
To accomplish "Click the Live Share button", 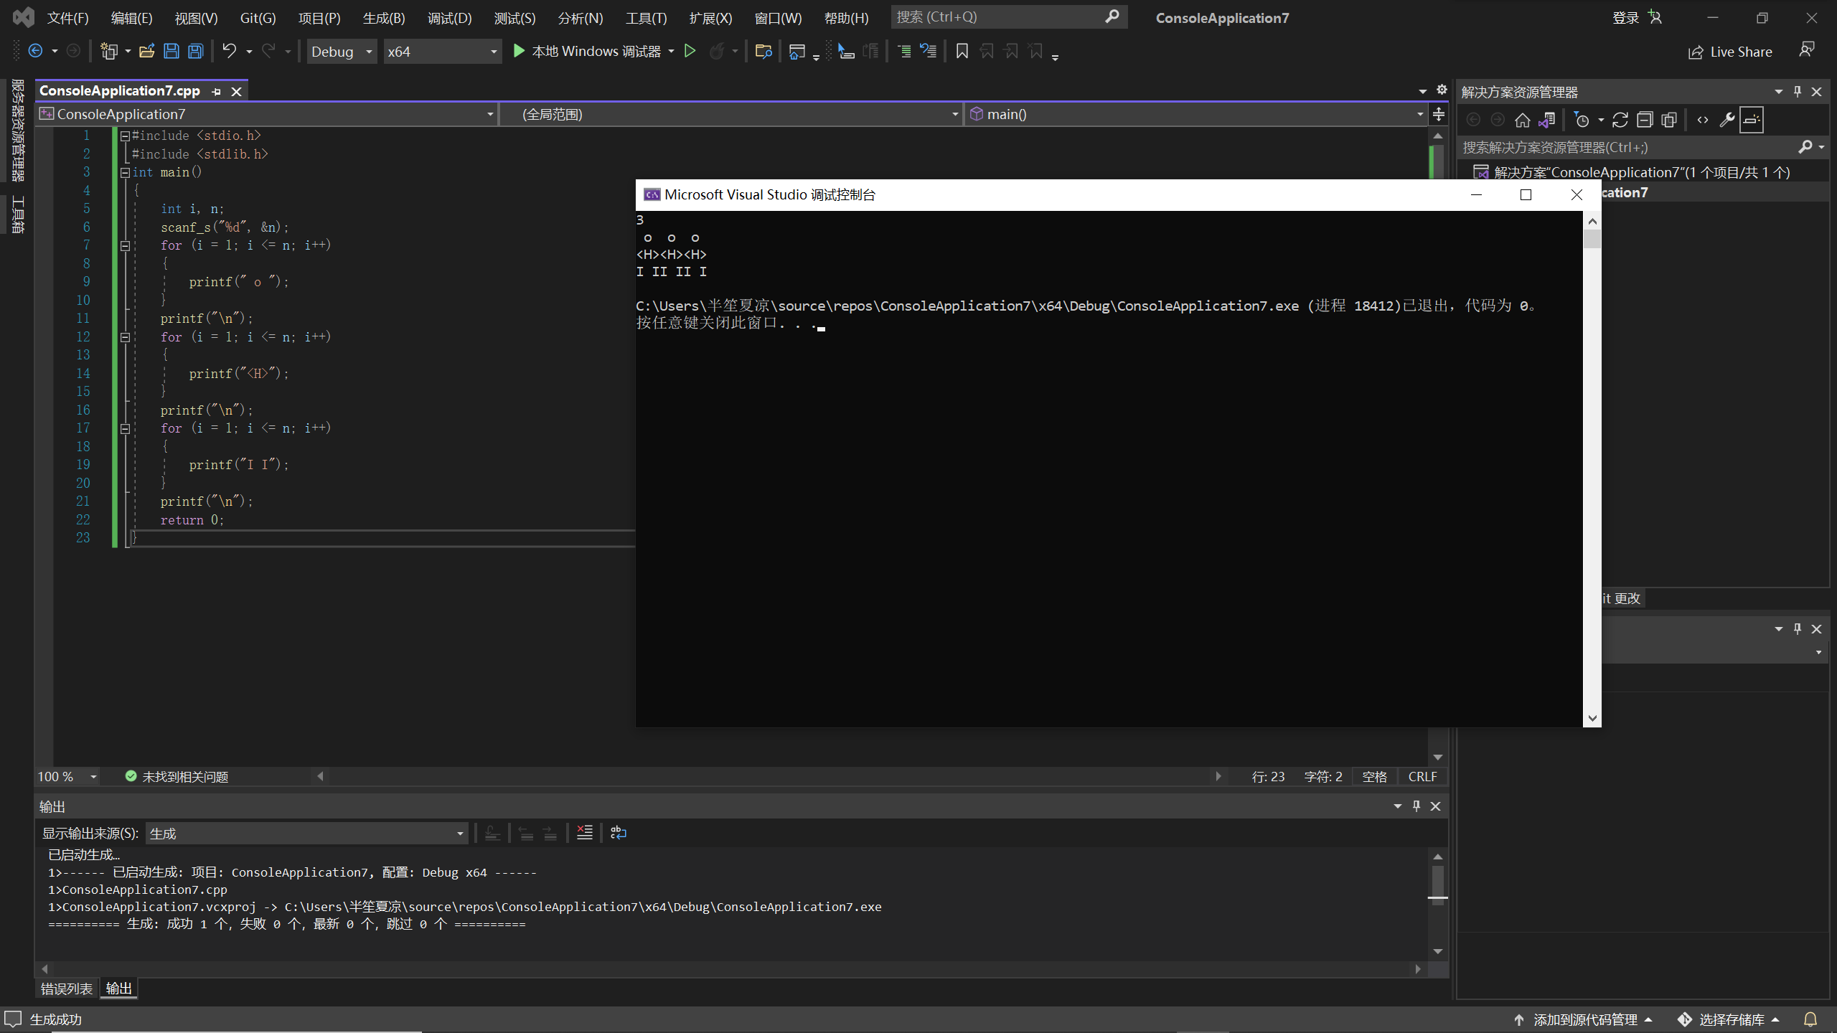I will click(x=1730, y=52).
